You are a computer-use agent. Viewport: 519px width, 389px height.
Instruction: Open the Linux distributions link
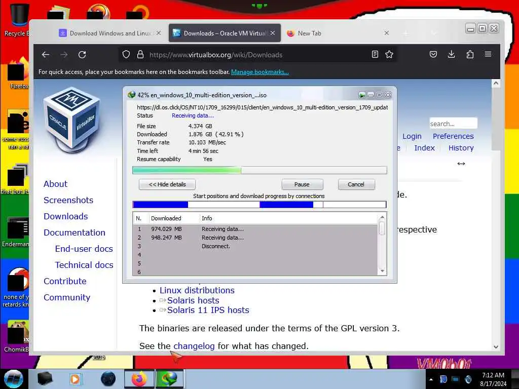point(197,290)
